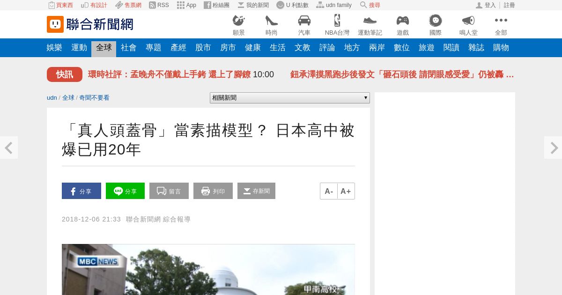Click the MBC News article image
The width and height of the screenshot is (562, 295).
point(208,270)
